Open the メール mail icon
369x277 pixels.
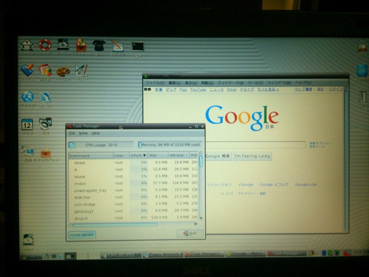(x=45, y=97)
